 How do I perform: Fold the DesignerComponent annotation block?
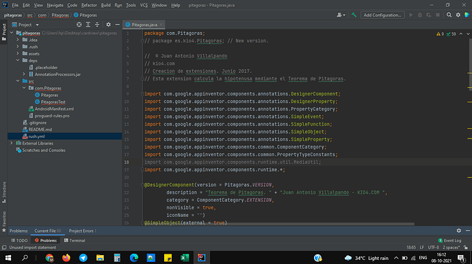(x=142, y=185)
